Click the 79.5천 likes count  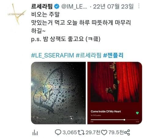click(x=116, y=132)
